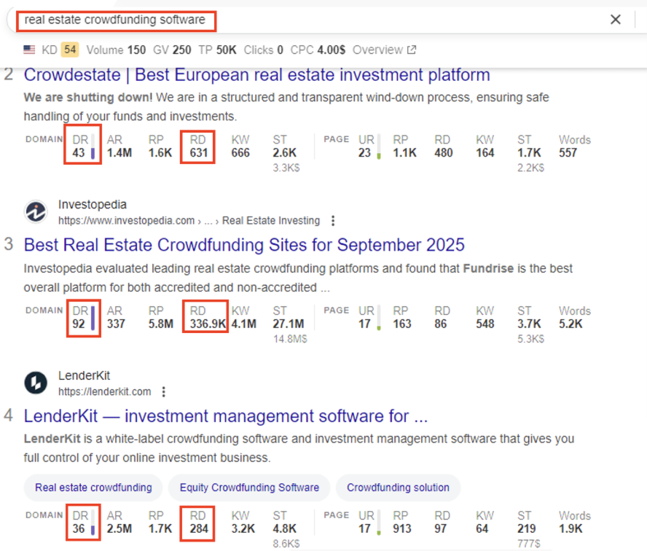Click LenderKit domain ST value 4.8K
The width and height of the screenshot is (647, 551).
point(284,528)
